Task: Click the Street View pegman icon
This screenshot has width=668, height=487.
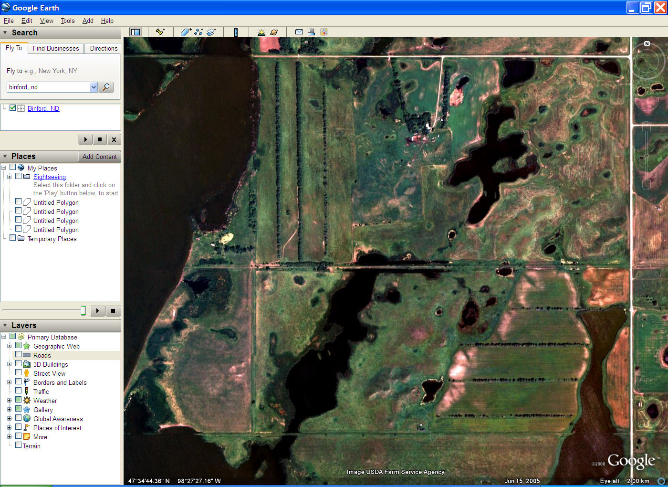Action: 27,373
